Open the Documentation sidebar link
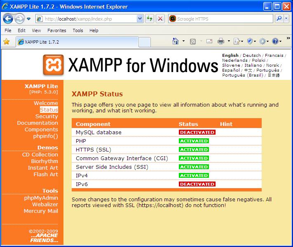This screenshot has width=293, height=247. click(x=38, y=123)
